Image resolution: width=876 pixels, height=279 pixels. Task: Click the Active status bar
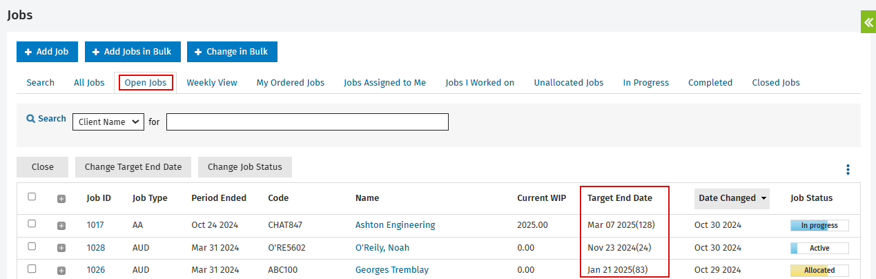[x=819, y=248]
